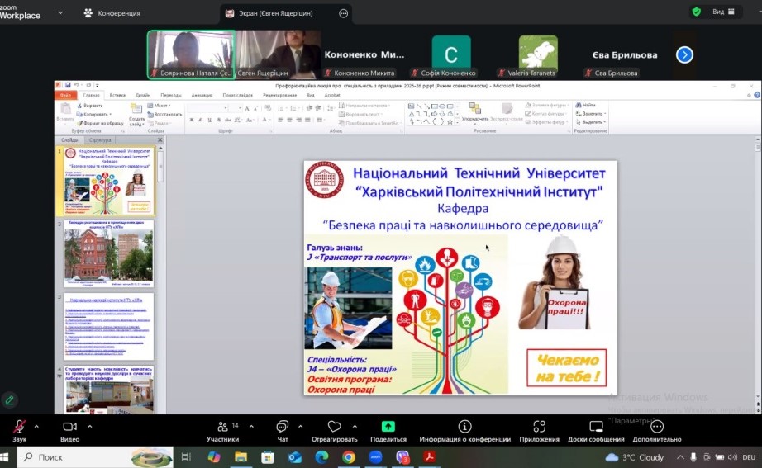The image size is (762, 468).
Task: Click the green security shield icon
Action: (696, 12)
